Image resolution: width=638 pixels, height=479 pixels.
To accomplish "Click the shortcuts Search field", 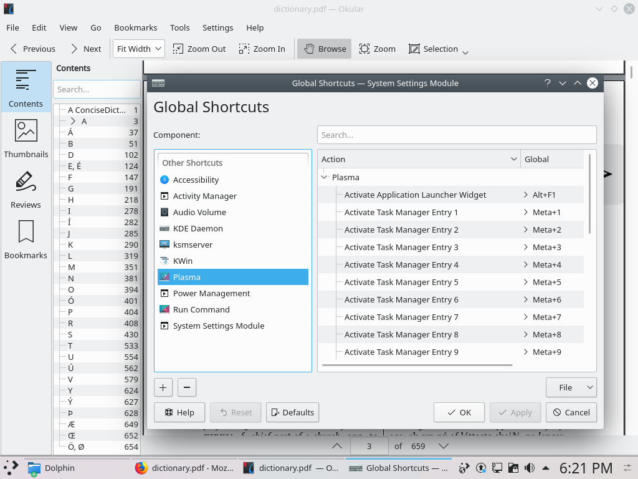I will (457, 135).
